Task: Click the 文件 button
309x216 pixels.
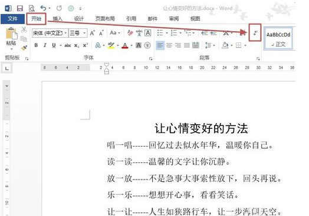Action: pos(12,19)
